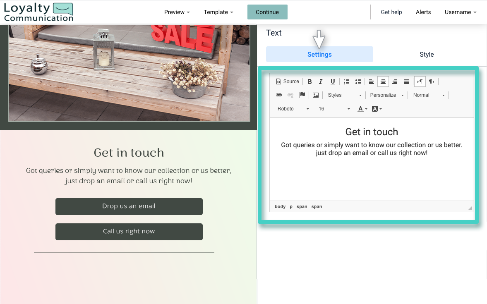Insert an image into the text

316,95
